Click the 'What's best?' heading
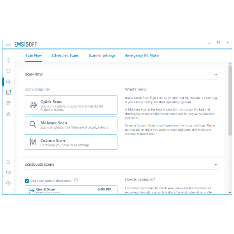The width and height of the screenshot is (234, 234). pos(136,89)
